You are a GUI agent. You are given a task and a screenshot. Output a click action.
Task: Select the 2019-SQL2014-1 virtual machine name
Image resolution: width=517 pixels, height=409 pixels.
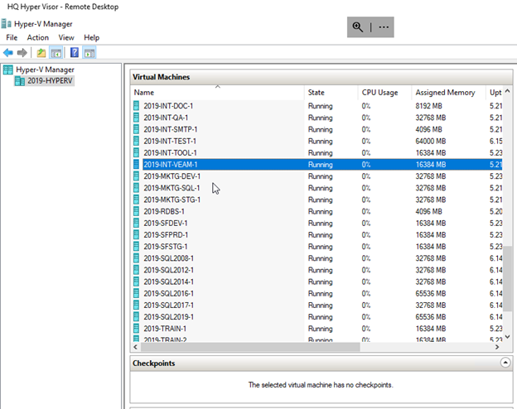click(x=168, y=281)
